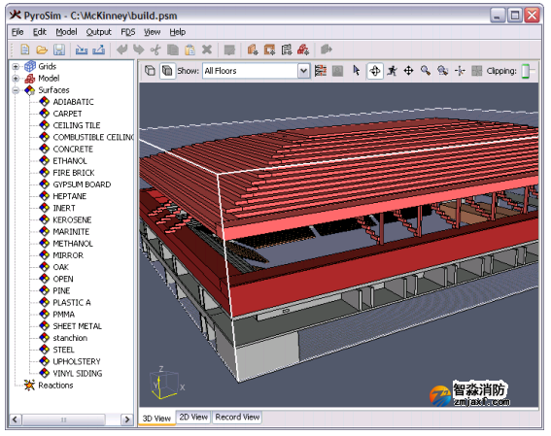The width and height of the screenshot is (551, 436).
Task: Click the Import FDS file icon
Action: [x=82, y=50]
